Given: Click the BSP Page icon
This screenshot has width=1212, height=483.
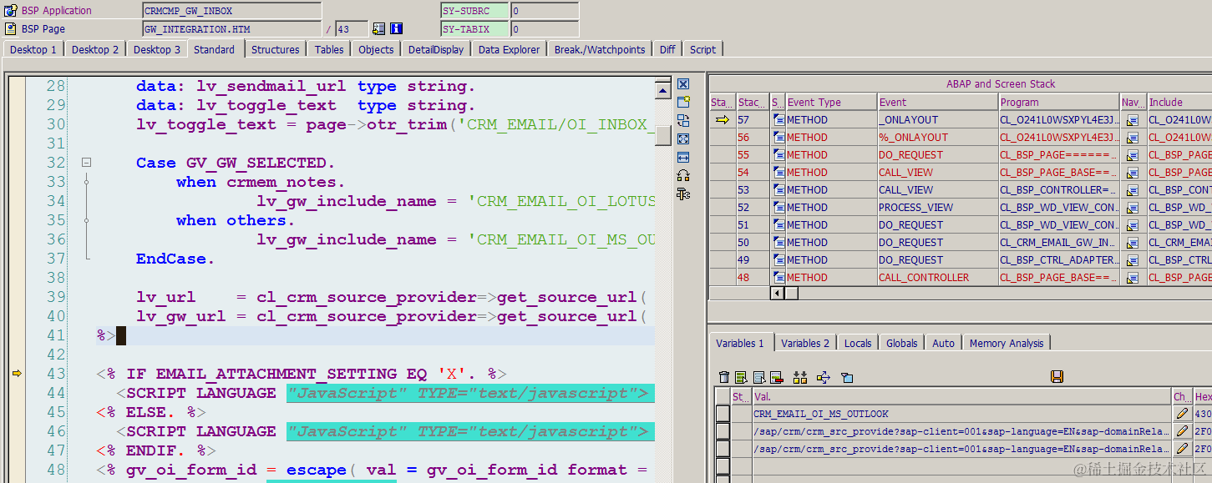Looking at the screenshot, I should (10, 28).
